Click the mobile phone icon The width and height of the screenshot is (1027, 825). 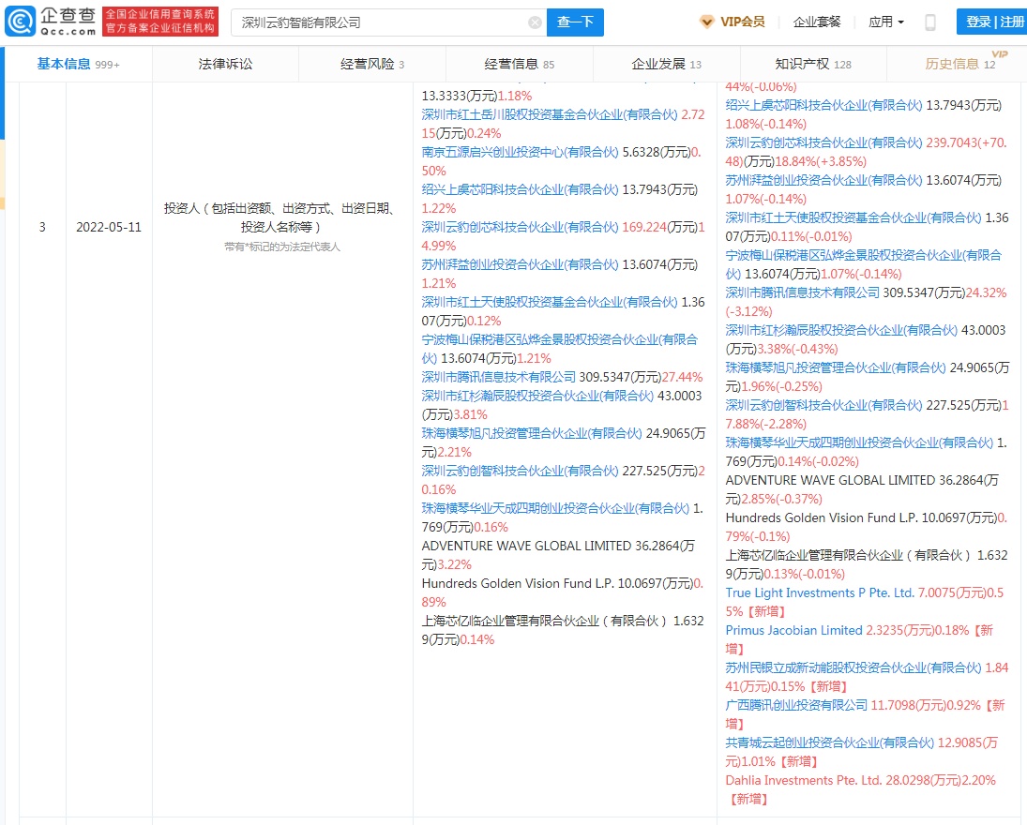coord(929,22)
